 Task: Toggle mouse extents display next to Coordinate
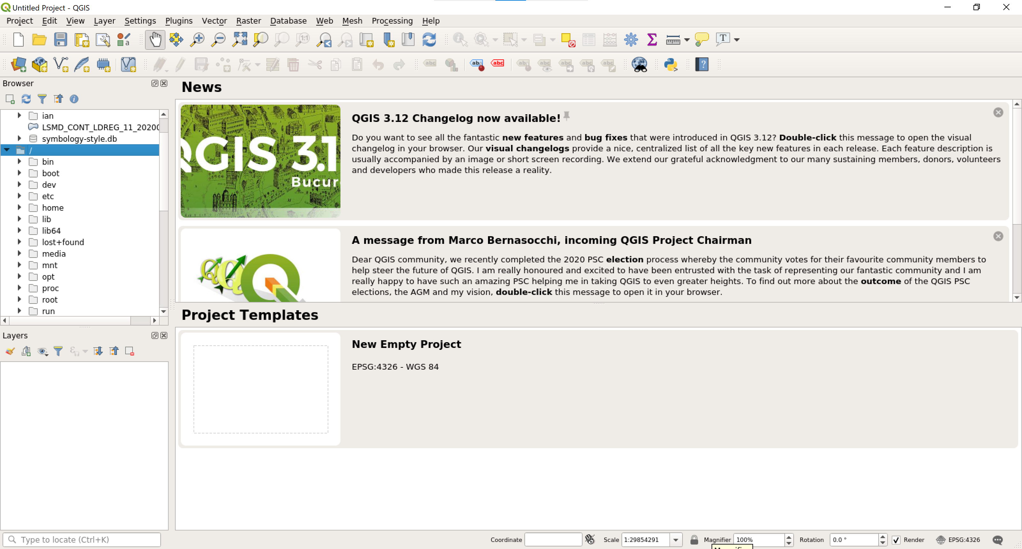(x=590, y=540)
